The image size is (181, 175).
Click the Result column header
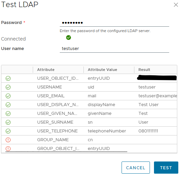click(144, 70)
